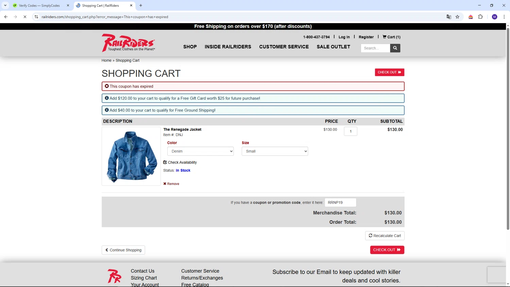Click the search magnifier button

(395, 48)
